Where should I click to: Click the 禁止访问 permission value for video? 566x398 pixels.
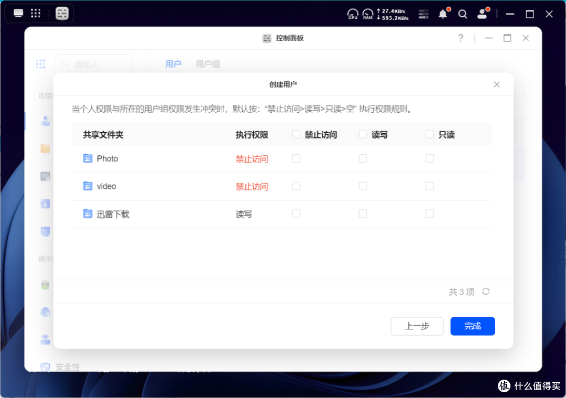pyautogui.click(x=252, y=186)
